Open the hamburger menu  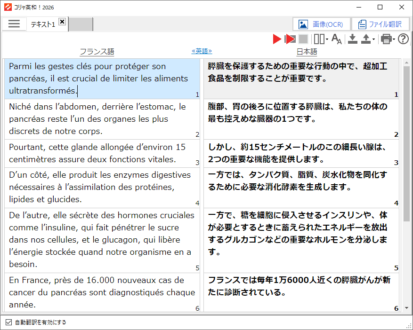coord(14,24)
